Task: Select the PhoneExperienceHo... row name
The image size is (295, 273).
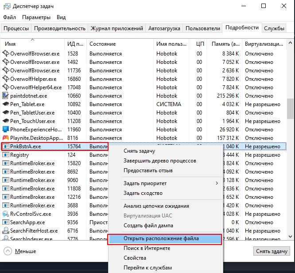Action: click(x=36, y=130)
